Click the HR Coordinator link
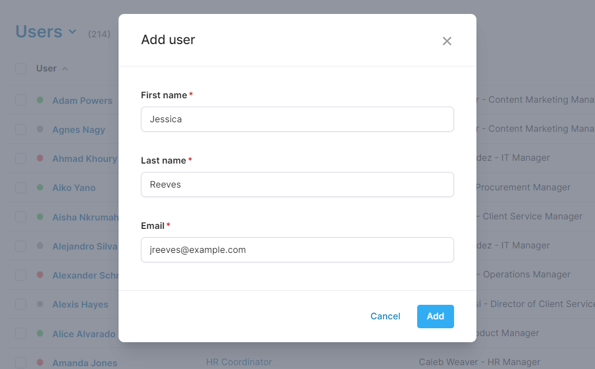The height and width of the screenshot is (369, 595). [x=239, y=362]
